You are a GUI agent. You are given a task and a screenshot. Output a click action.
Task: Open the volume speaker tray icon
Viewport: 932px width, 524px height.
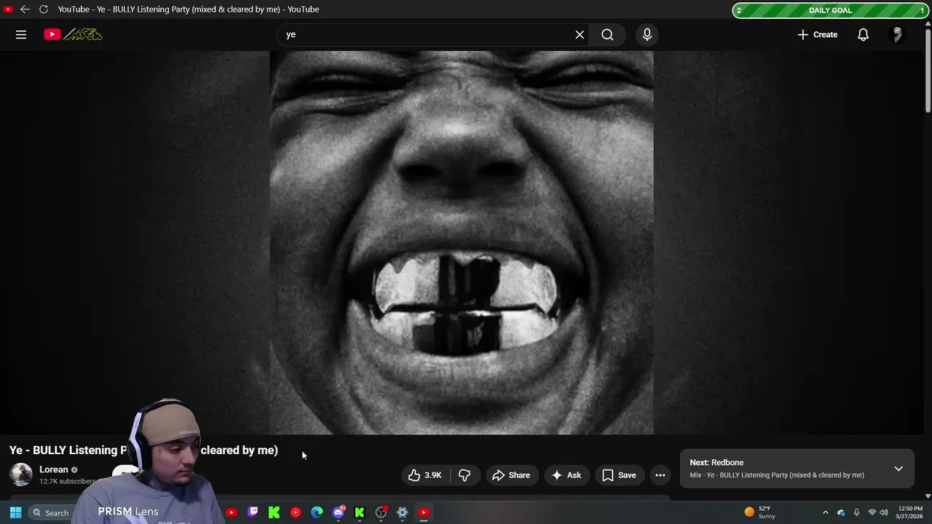coord(884,512)
